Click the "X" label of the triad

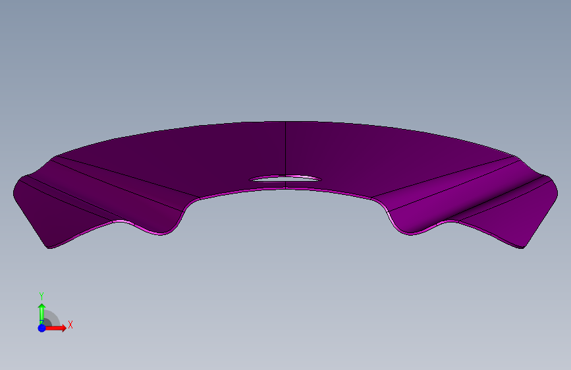coord(70,325)
